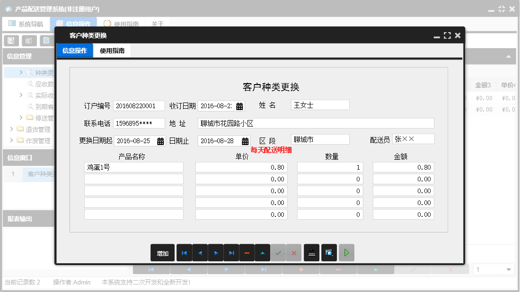Open the print preview icon near the toolbar
The height and width of the screenshot is (292, 520).
(x=328, y=253)
